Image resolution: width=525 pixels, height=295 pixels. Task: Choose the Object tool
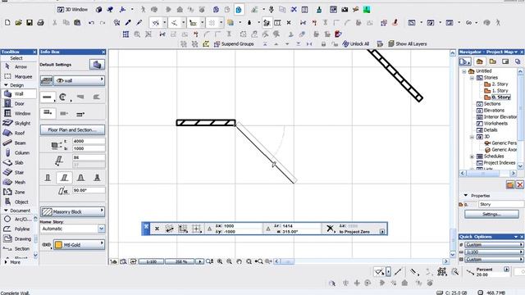(x=18, y=202)
